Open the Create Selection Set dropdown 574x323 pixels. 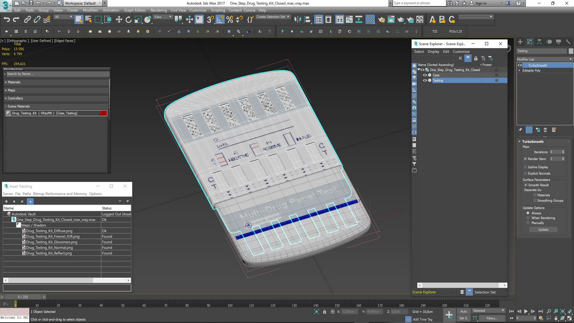(x=273, y=17)
